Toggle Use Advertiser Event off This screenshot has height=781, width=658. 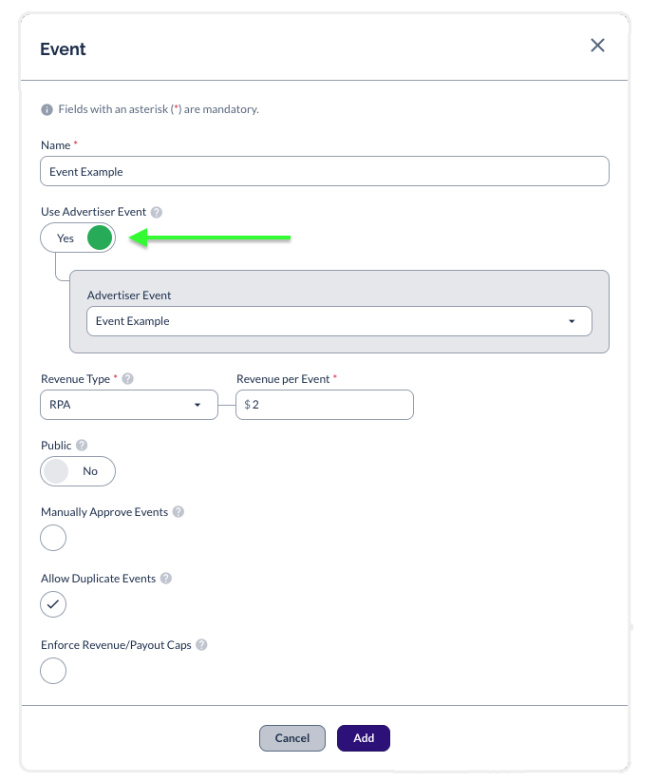(78, 238)
